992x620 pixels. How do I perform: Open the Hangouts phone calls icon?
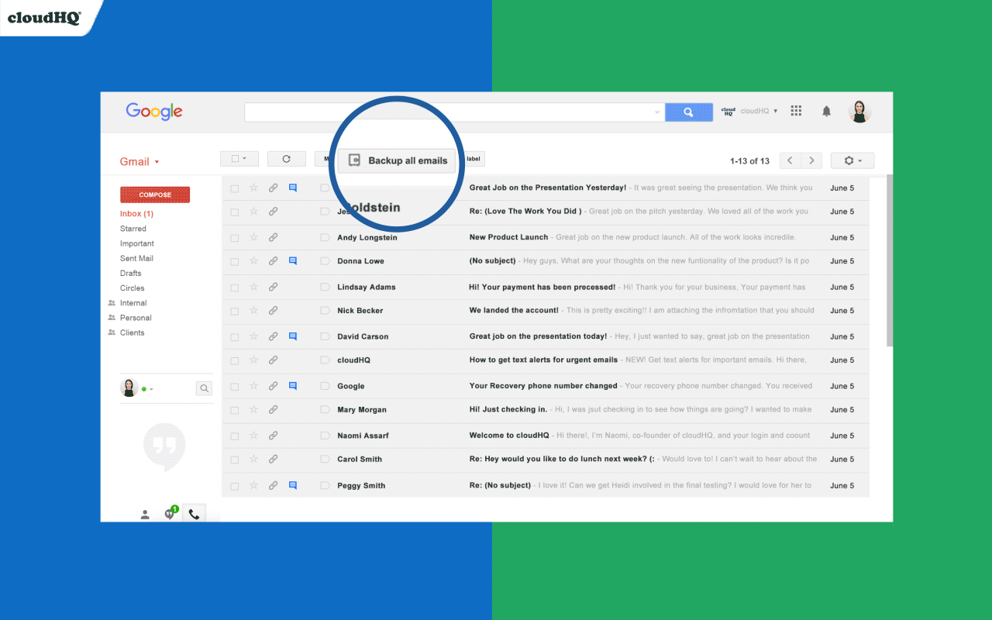(194, 513)
